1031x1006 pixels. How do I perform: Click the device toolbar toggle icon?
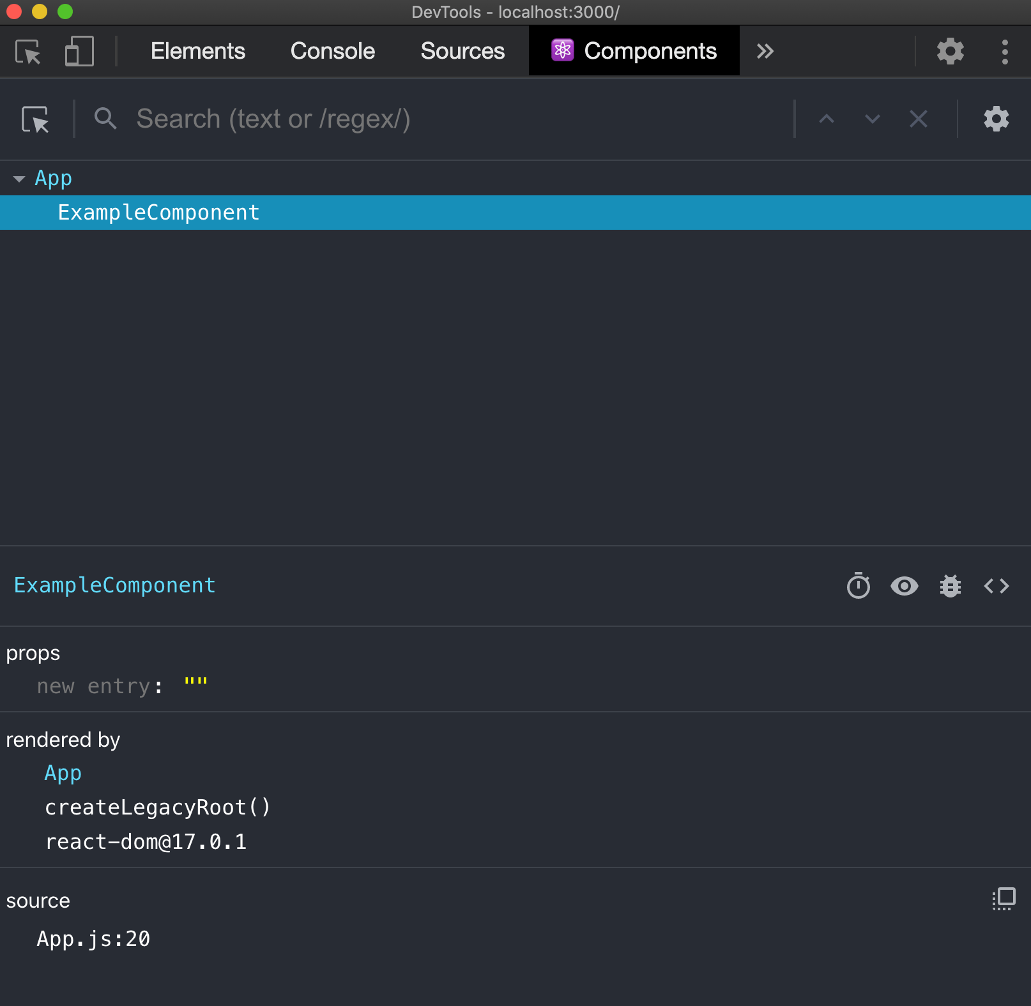tap(78, 51)
